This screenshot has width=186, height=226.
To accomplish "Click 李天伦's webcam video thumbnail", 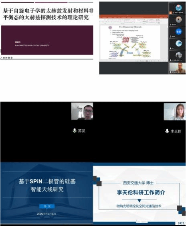I will (x=174, y=112).
